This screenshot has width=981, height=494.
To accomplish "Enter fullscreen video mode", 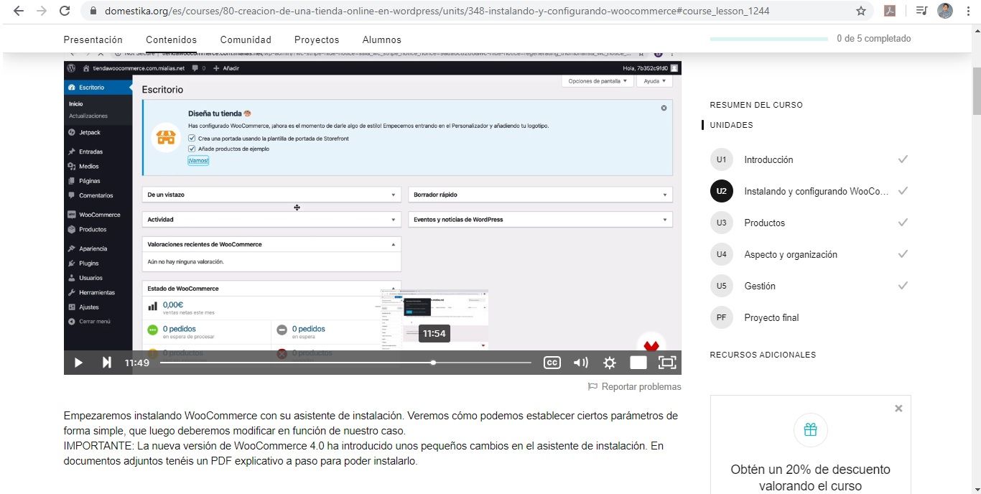I will click(666, 363).
